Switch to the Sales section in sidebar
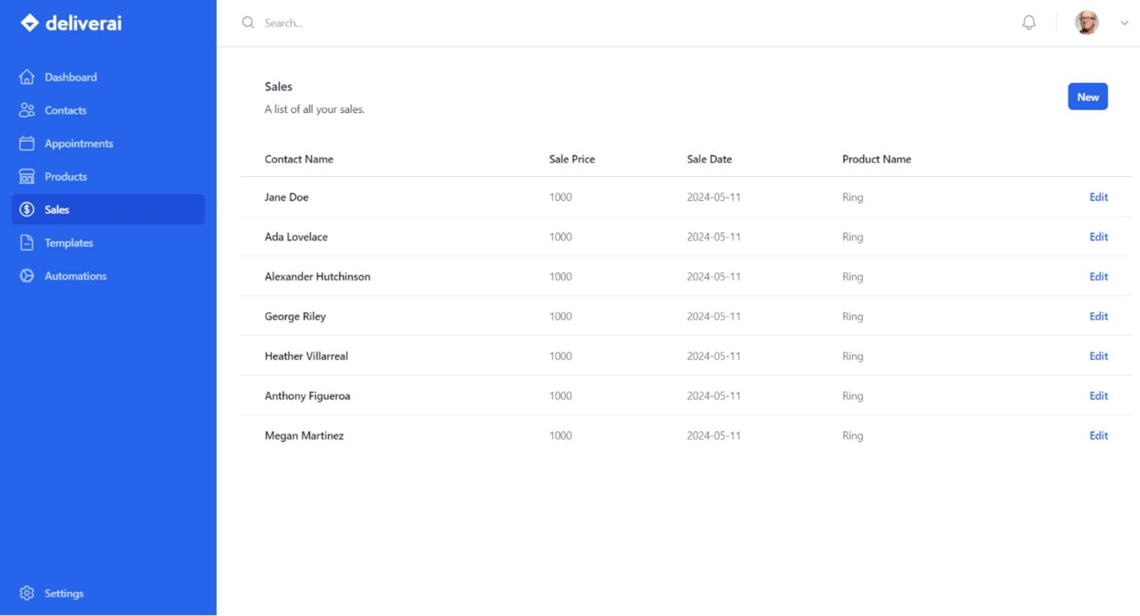1140x616 pixels. [56, 209]
